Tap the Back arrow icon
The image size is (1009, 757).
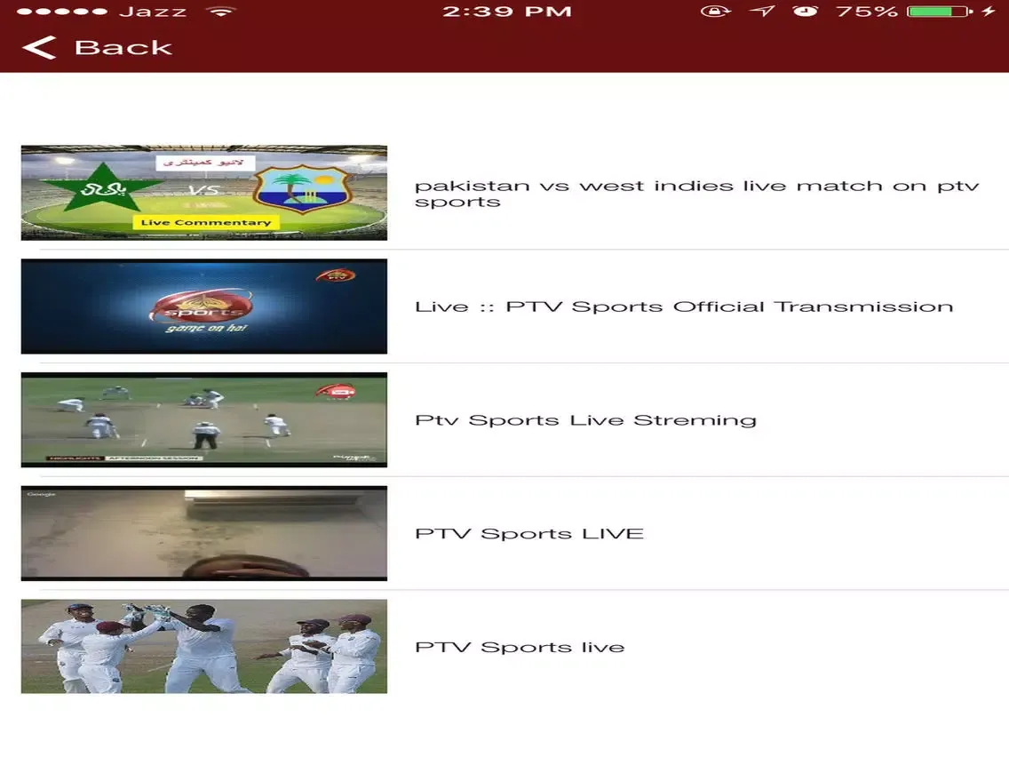[x=38, y=47]
